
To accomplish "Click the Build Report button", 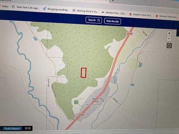I will (x=12, y=128).
